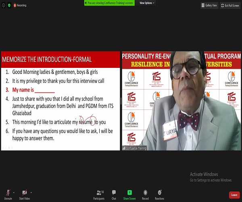Open the Participants panel
Image resolution: width=242 pixels, height=202 pixels.
[x=99, y=195]
